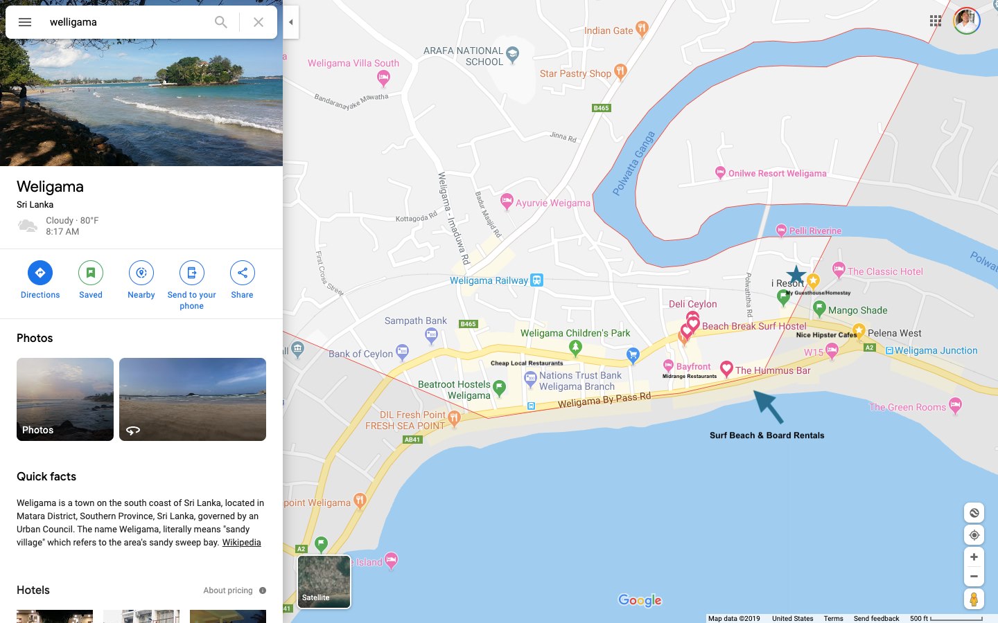Zoom in with the plus button
This screenshot has width=998, height=623.
coord(974,557)
